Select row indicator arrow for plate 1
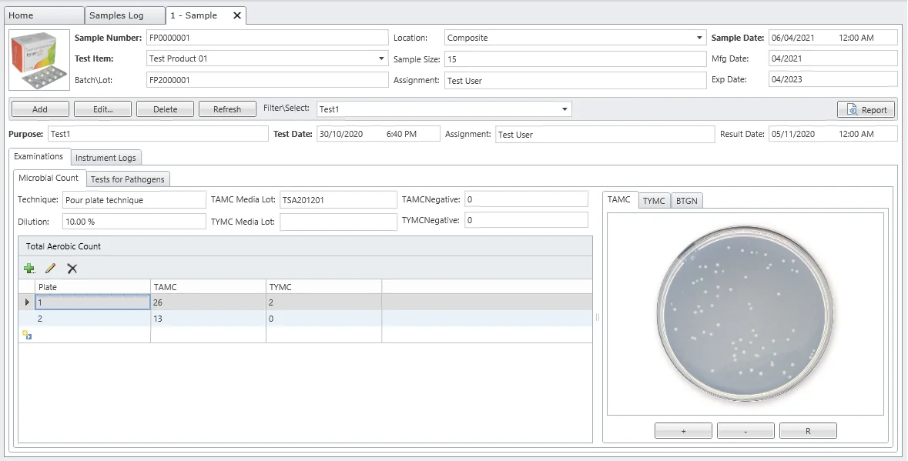Viewport: 908px width, 461px height. point(28,302)
